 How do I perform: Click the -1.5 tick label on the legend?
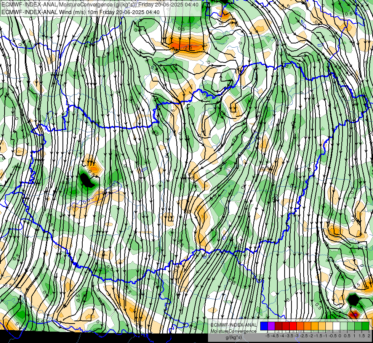[318, 336]
